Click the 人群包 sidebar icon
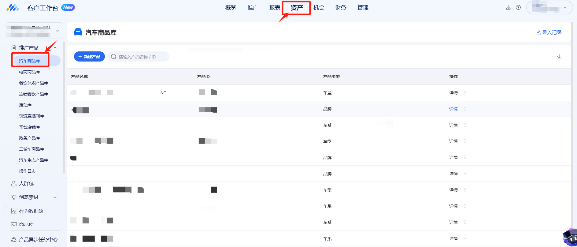 [x=14, y=184]
